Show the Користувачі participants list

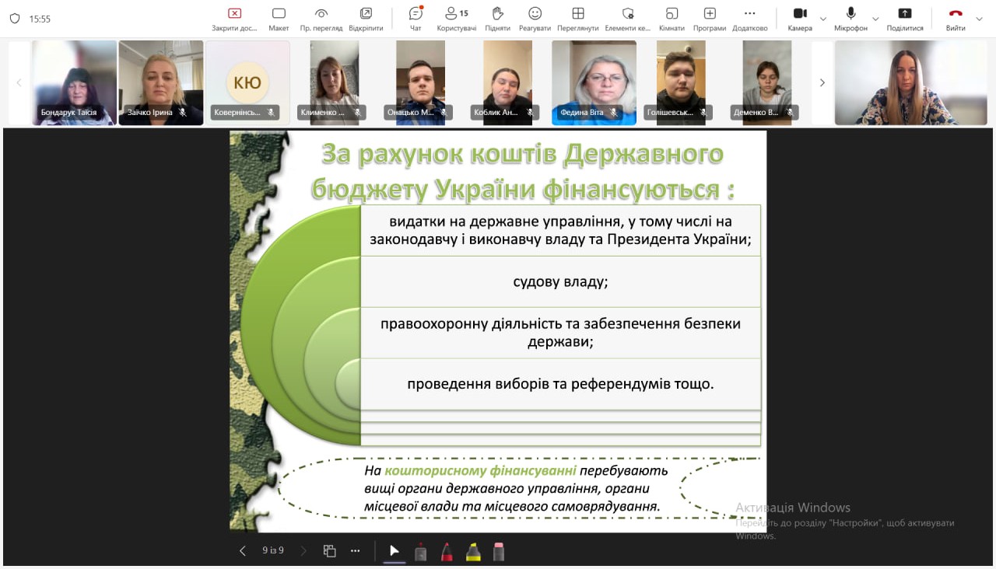click(457, 19)
